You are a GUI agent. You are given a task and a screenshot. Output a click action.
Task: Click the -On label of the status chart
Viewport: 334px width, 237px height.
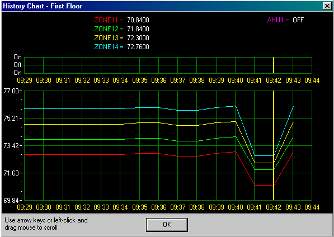17,73
